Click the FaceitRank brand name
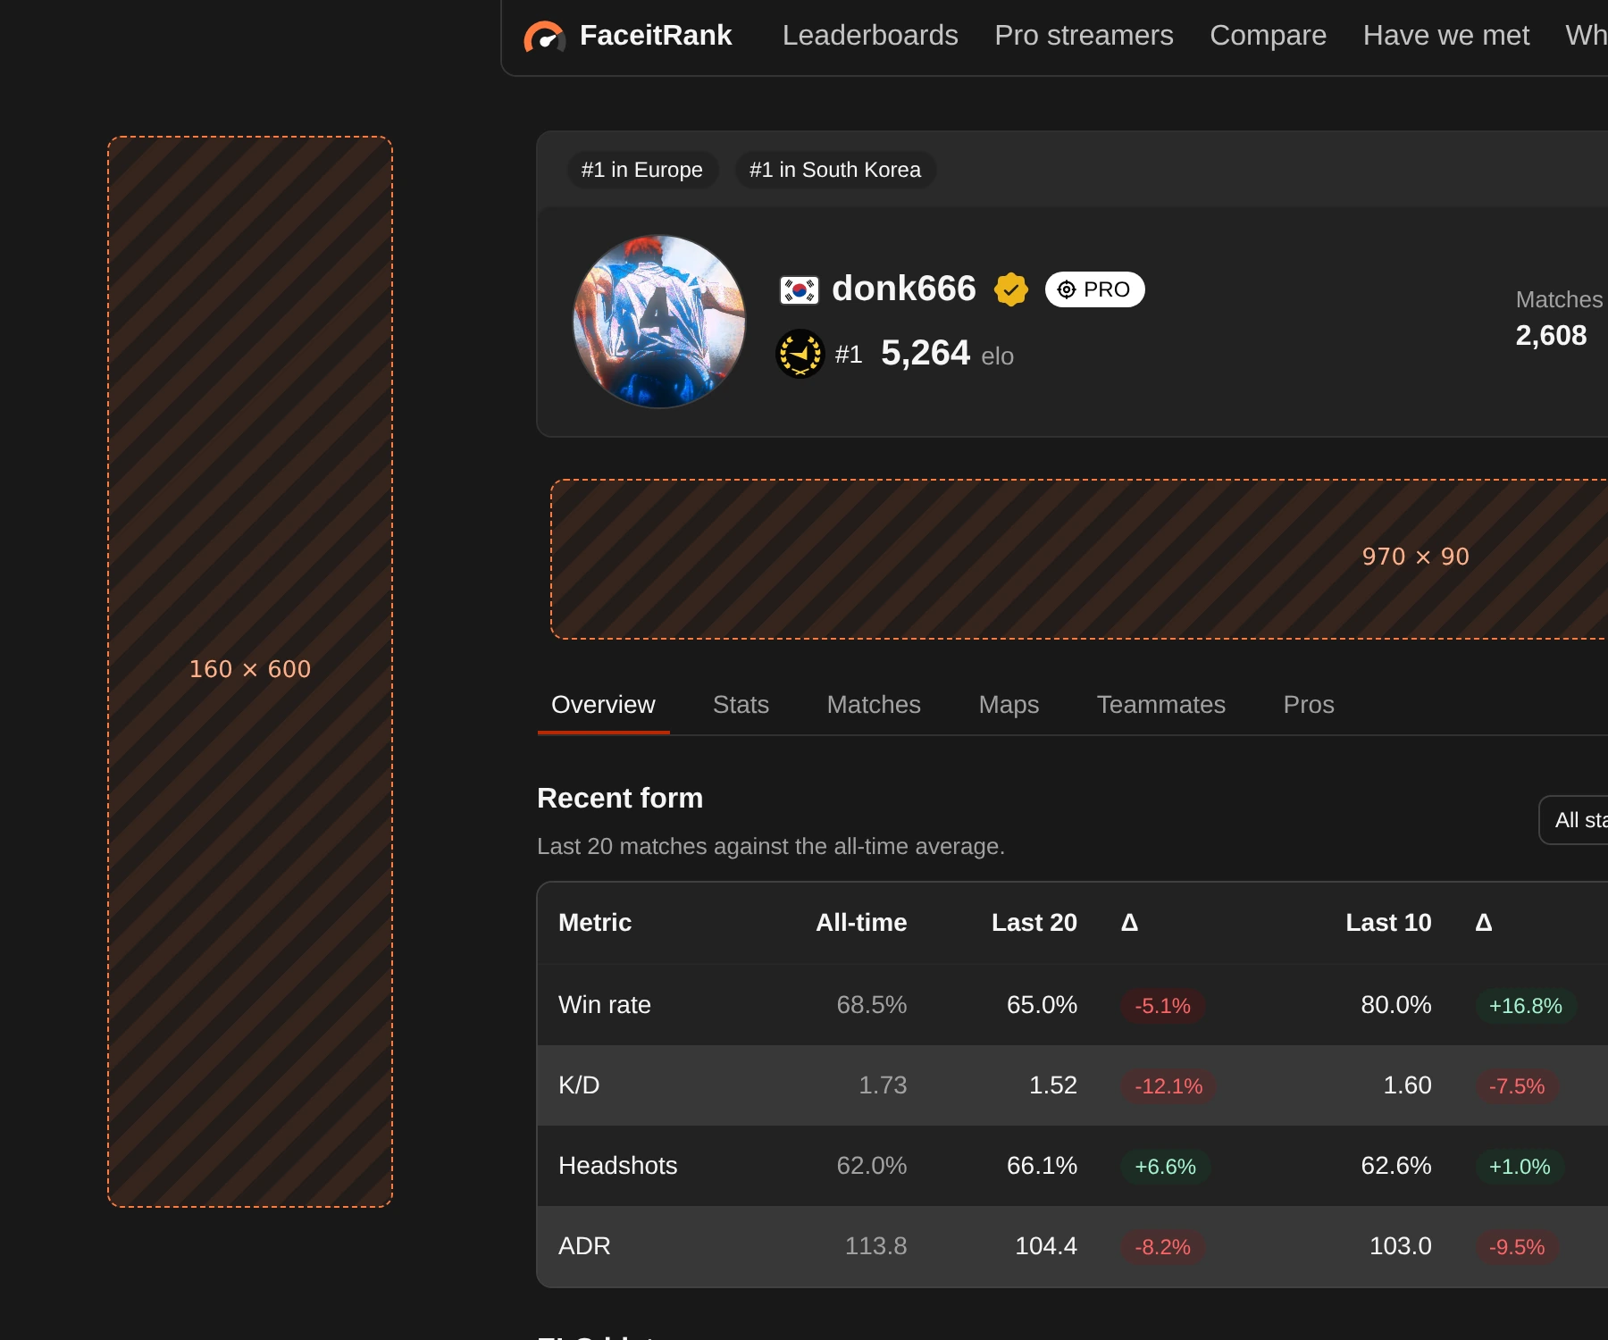 [656, 35]
